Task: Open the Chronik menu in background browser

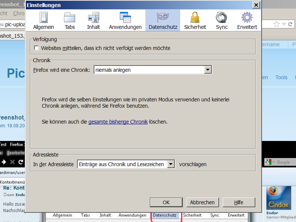Action: coord(19,13)
